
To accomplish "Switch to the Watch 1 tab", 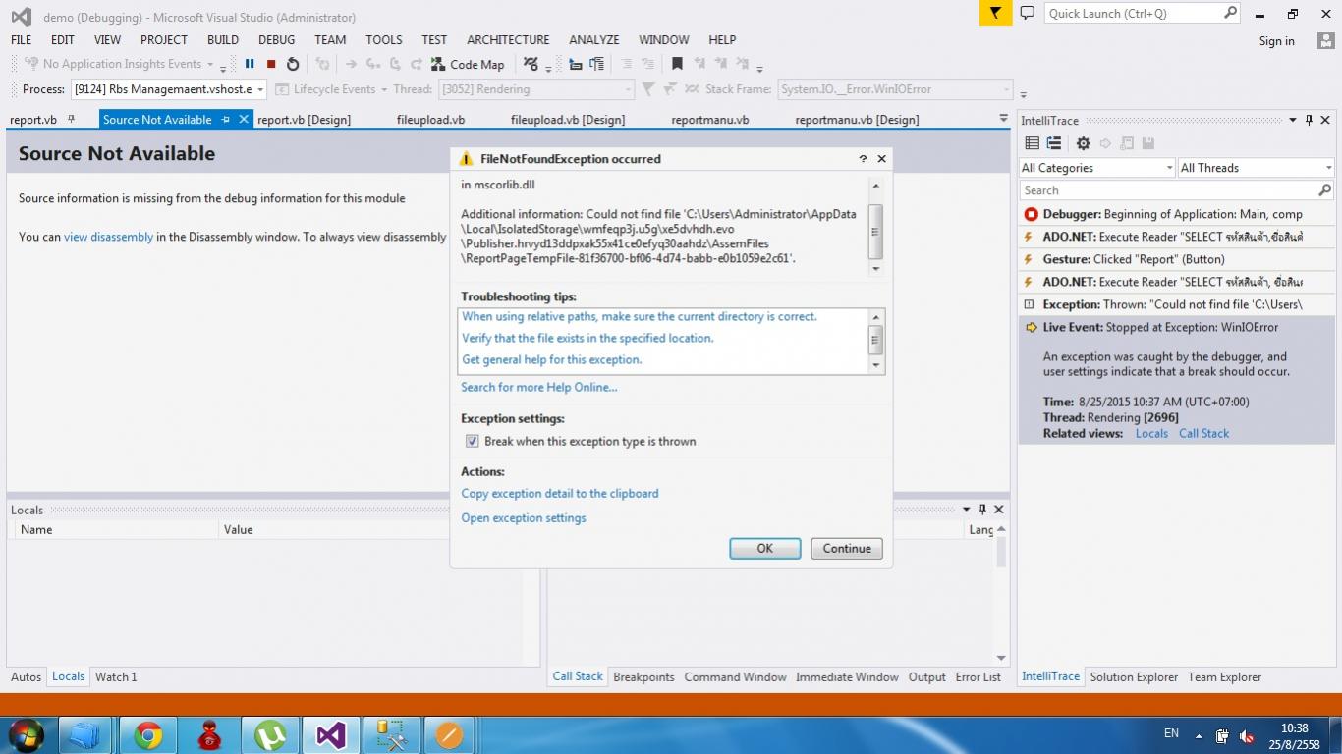I will (x=115, y=676).
